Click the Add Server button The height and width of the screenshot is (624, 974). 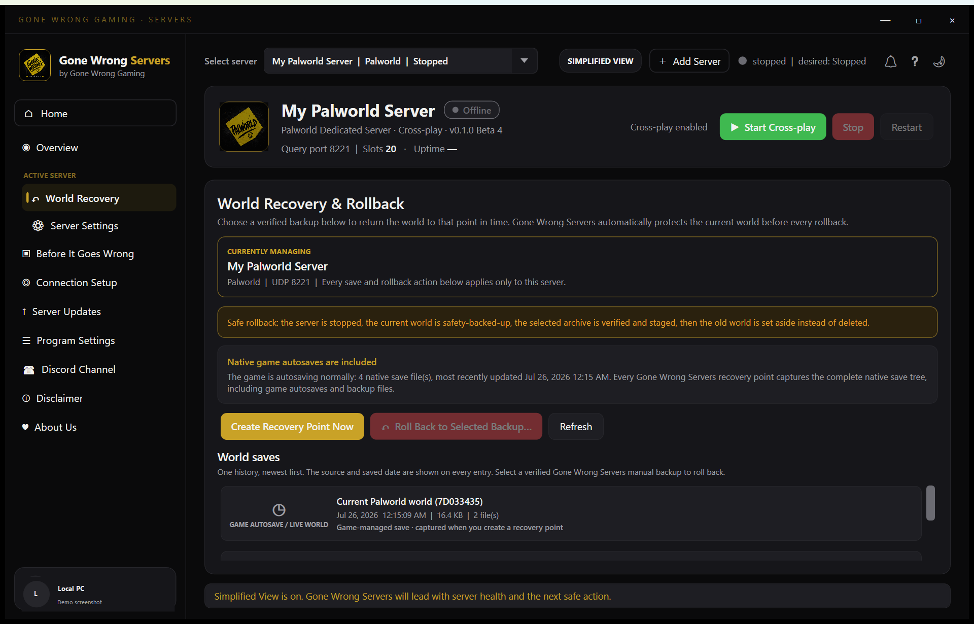point(689,61)
